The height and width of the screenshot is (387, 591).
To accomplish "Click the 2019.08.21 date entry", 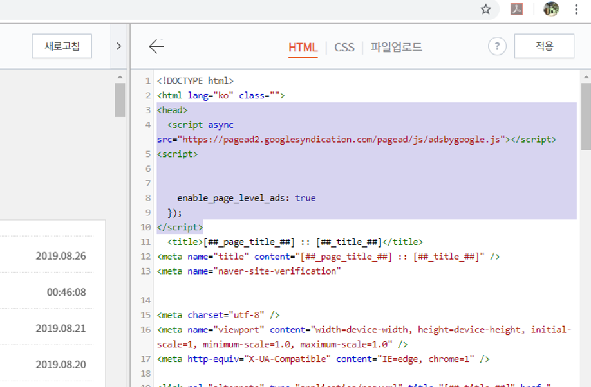I will [x=61, y=328].
